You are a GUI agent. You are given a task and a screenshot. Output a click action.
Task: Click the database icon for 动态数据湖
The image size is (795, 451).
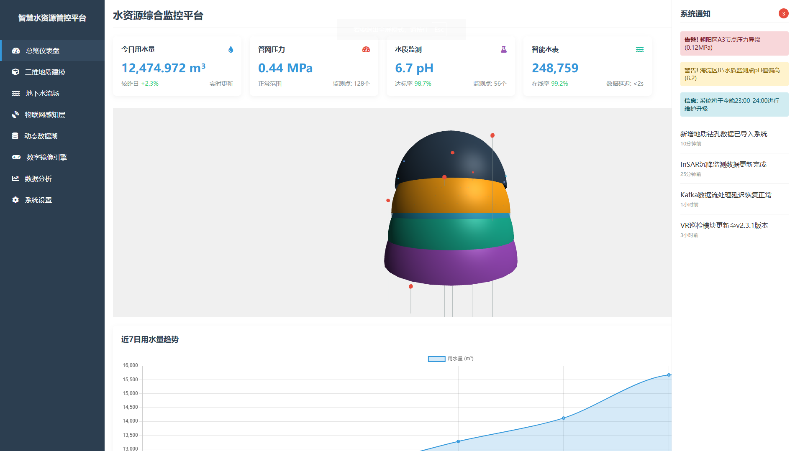tap(15, 136)
